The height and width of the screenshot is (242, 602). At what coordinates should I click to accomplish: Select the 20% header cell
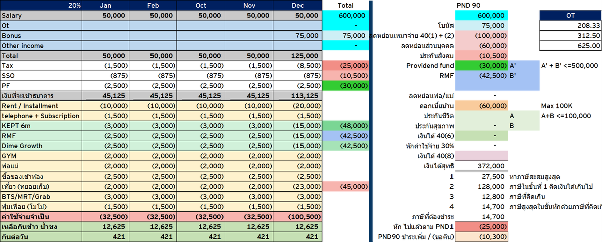click(41, 5)
